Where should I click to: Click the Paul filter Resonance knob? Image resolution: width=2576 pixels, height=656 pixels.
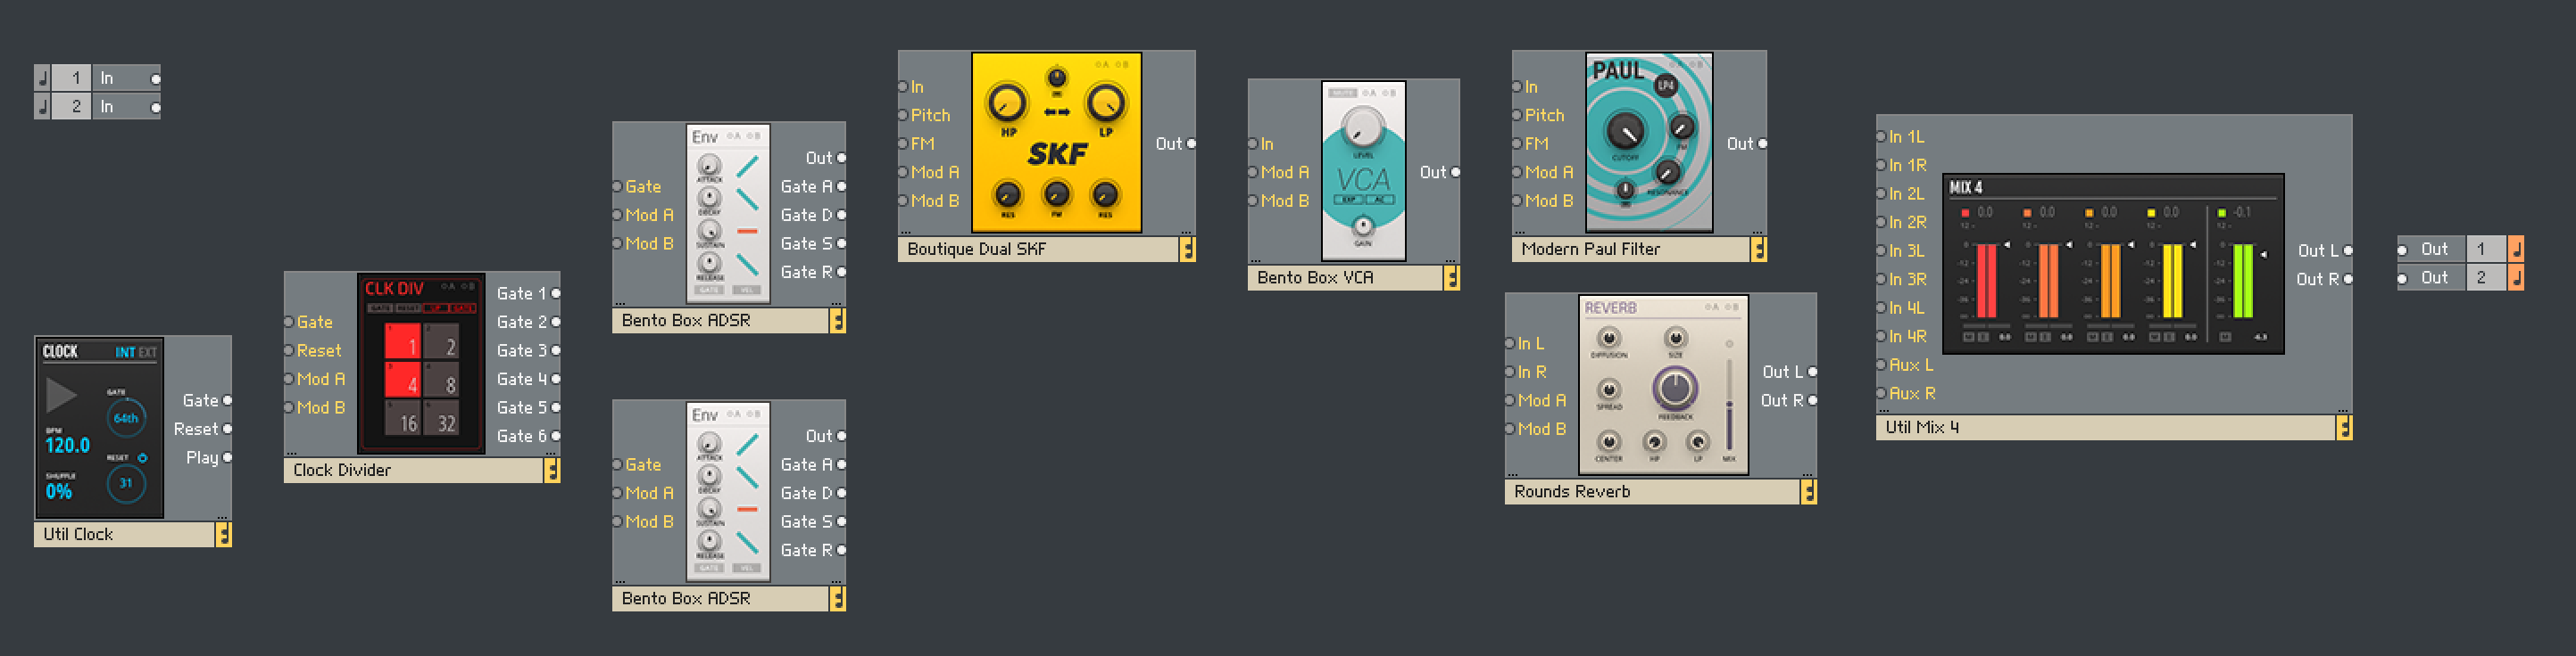point(1667,173)
